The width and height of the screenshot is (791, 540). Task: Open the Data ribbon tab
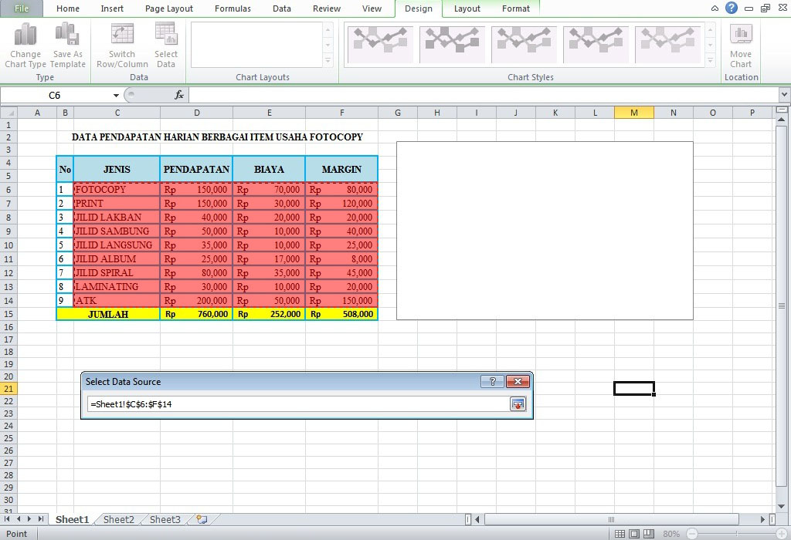tap(281, 8)
